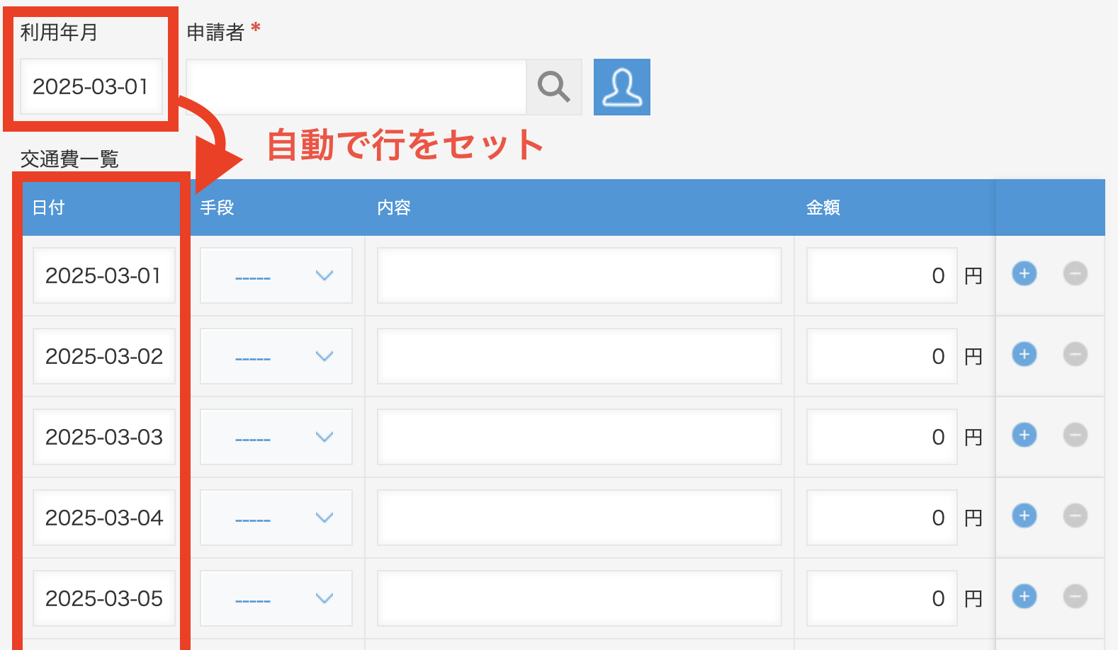The image size is (1118, 650).
Task: Click the 金額 column header
Action: click(823, 207)
